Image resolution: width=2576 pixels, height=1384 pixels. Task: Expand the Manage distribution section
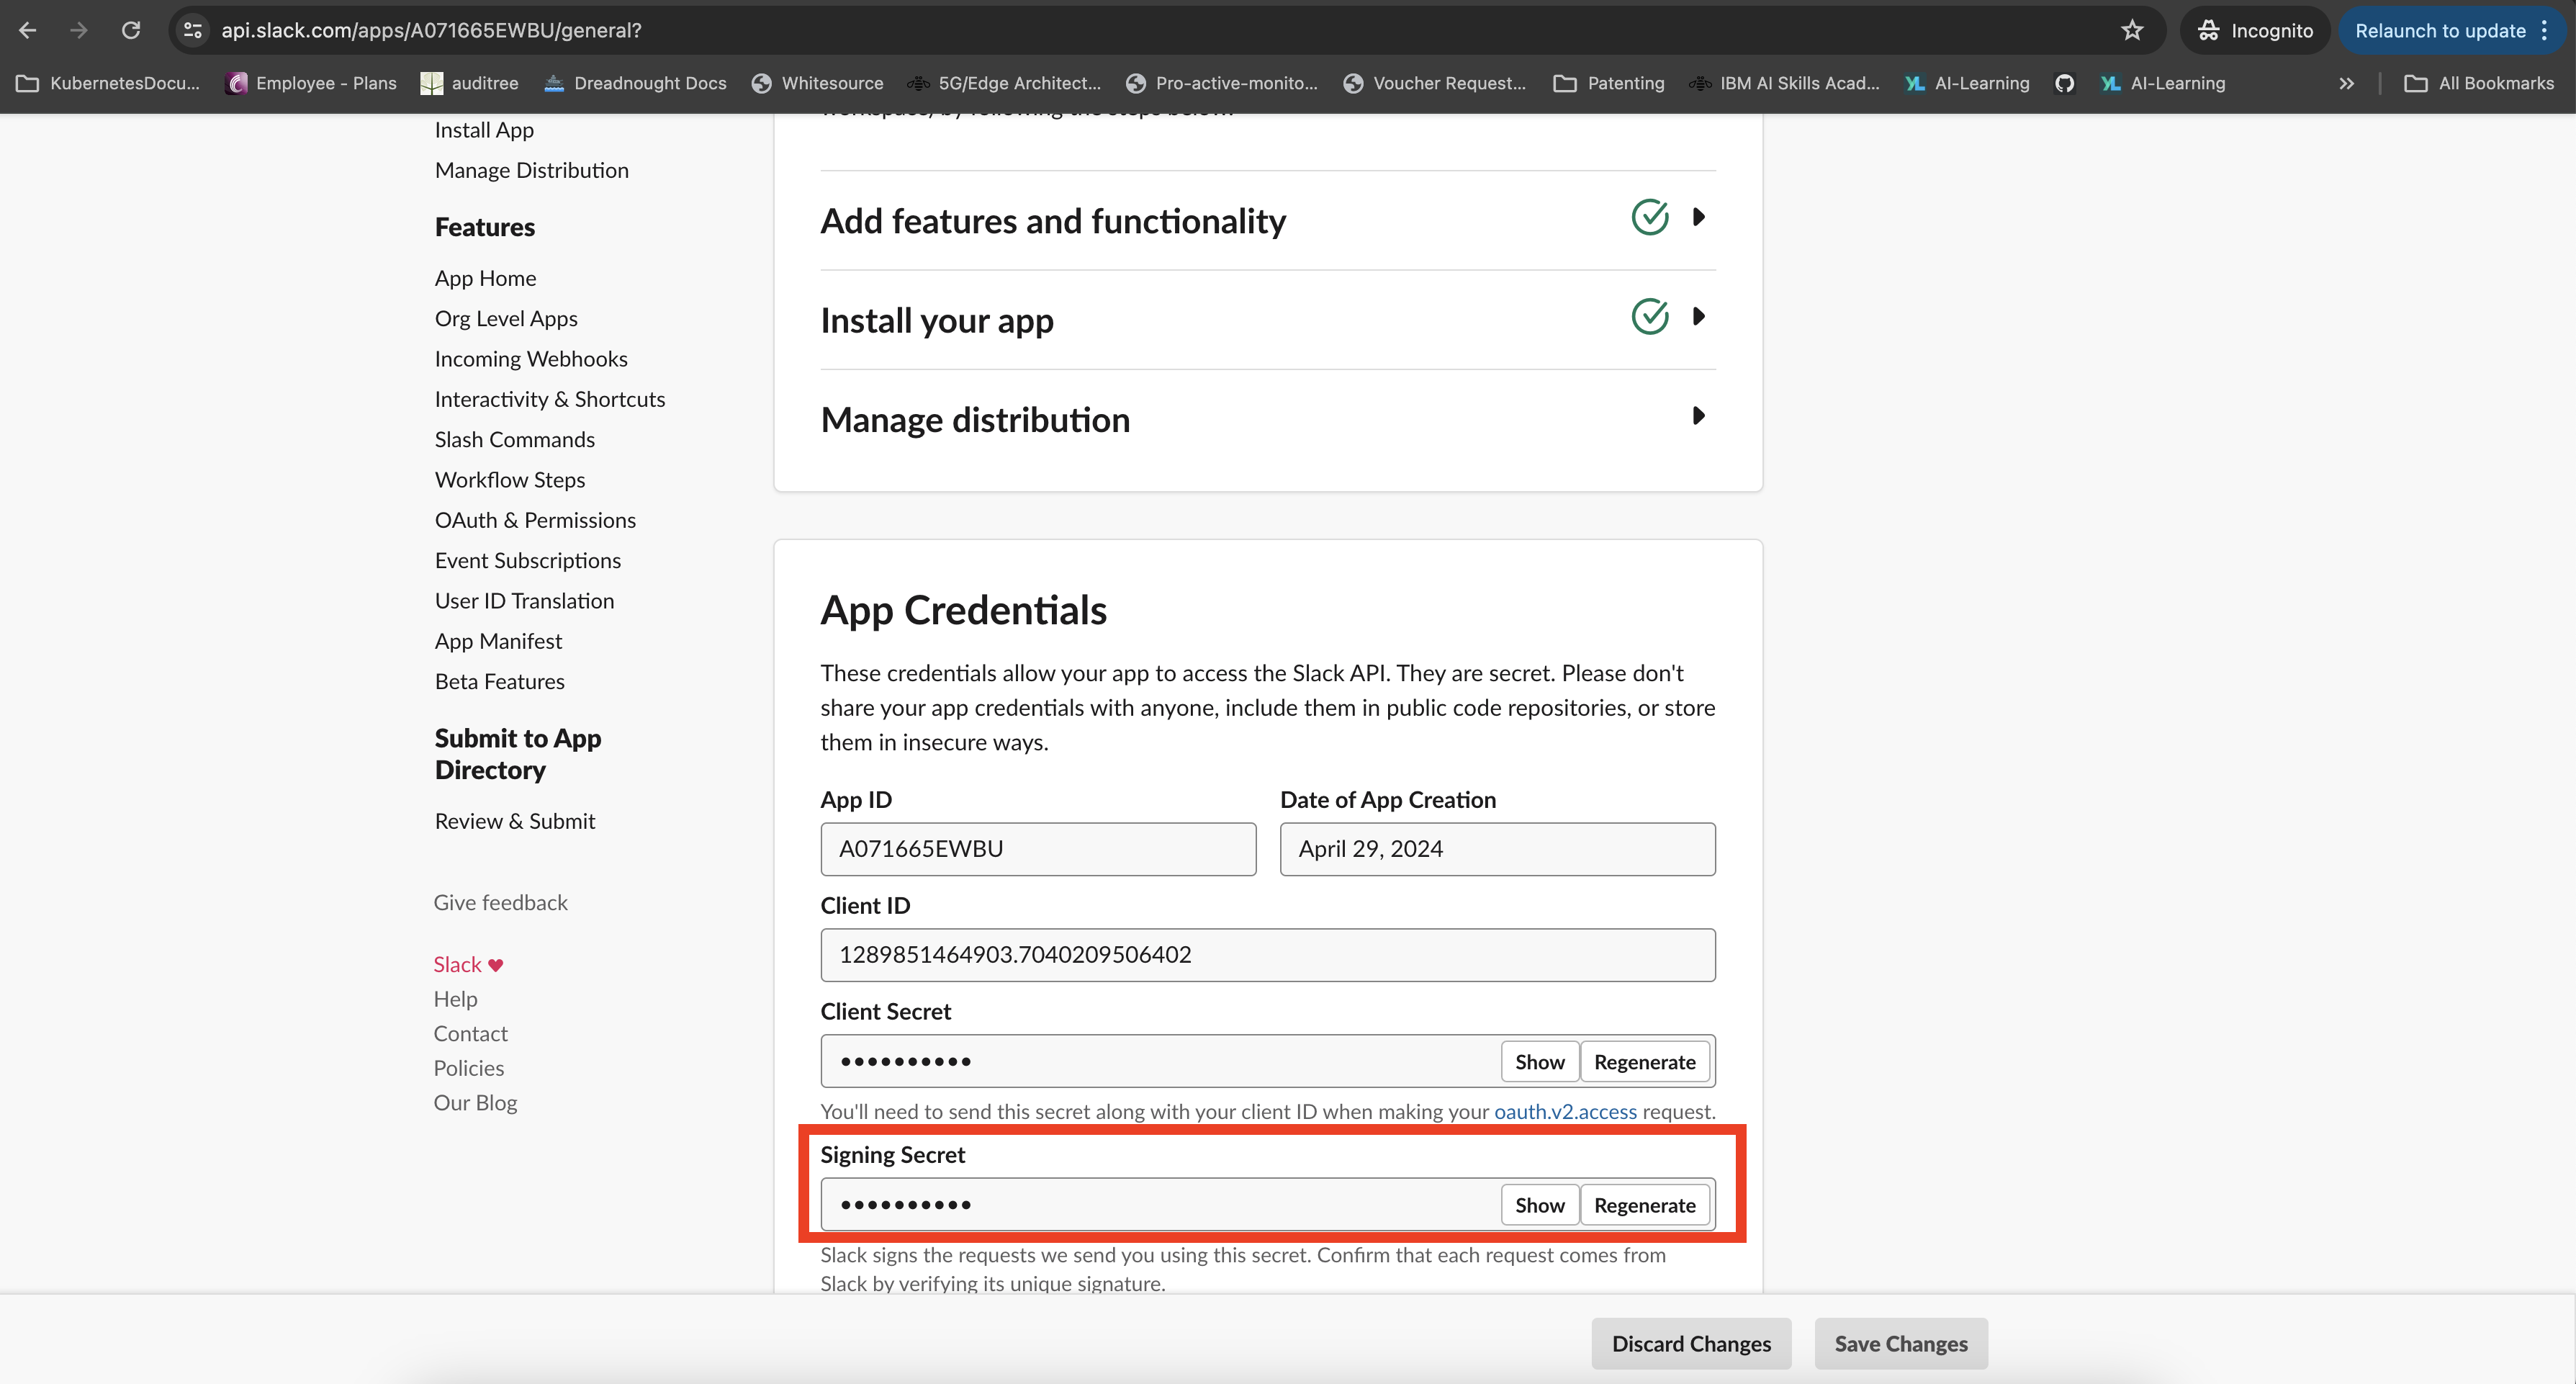tap(1698, 416)
